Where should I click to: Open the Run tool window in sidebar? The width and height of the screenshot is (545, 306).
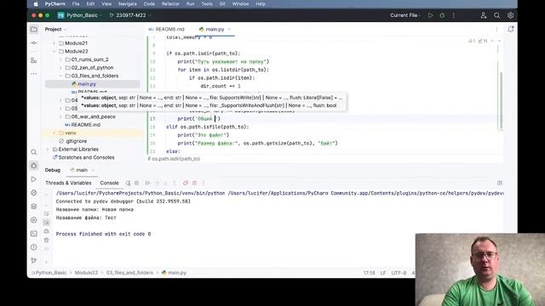tap(34, 179)
